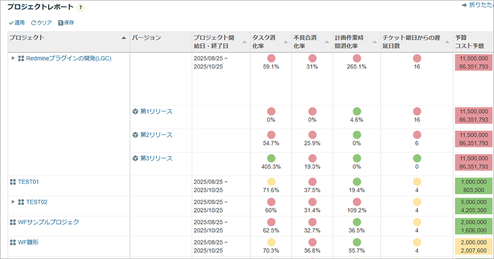Click the 保存 save disk icon
494x259 pixels.
(60, 23)
